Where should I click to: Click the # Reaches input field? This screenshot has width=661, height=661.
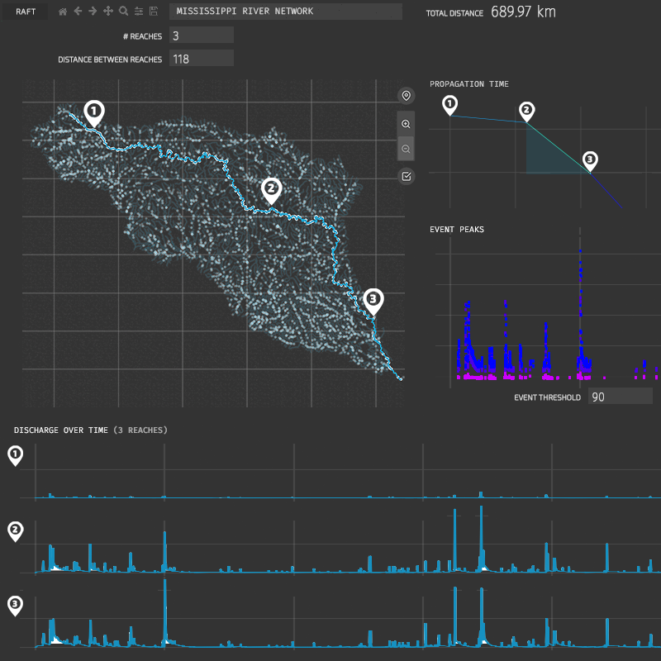(202, 36)
